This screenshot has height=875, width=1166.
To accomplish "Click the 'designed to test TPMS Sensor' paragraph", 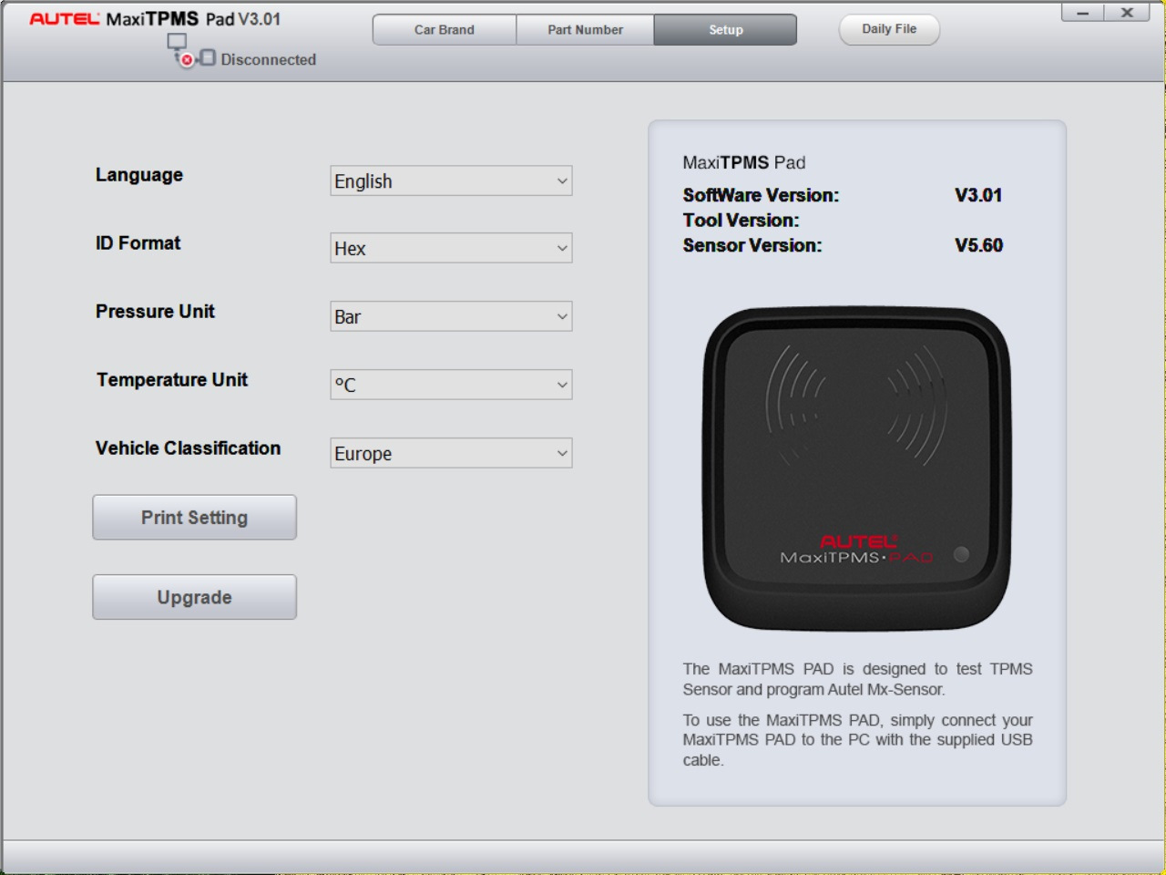I will (x=858, y=679).
